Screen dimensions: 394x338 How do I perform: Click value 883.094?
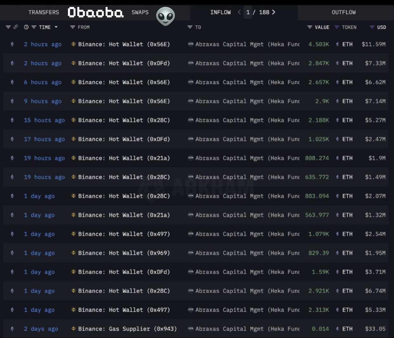coord(317,196)
